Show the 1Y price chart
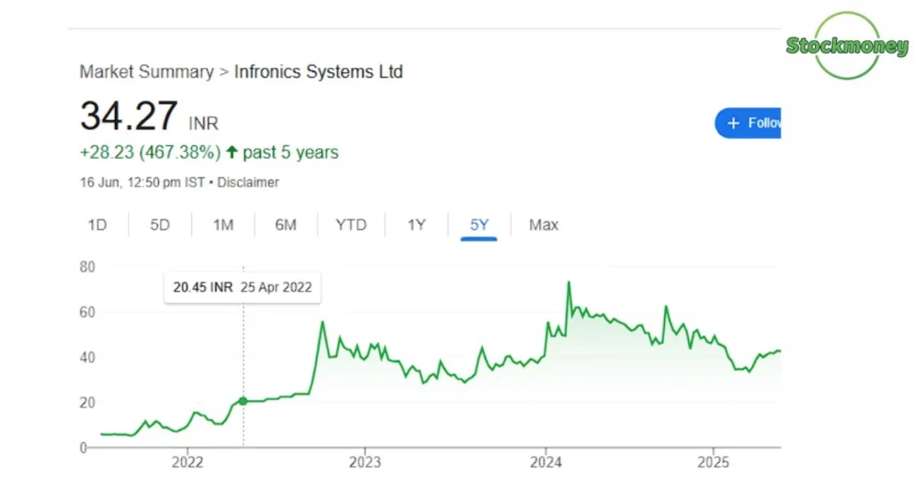The image size is (914, 478). coord(416,225)
